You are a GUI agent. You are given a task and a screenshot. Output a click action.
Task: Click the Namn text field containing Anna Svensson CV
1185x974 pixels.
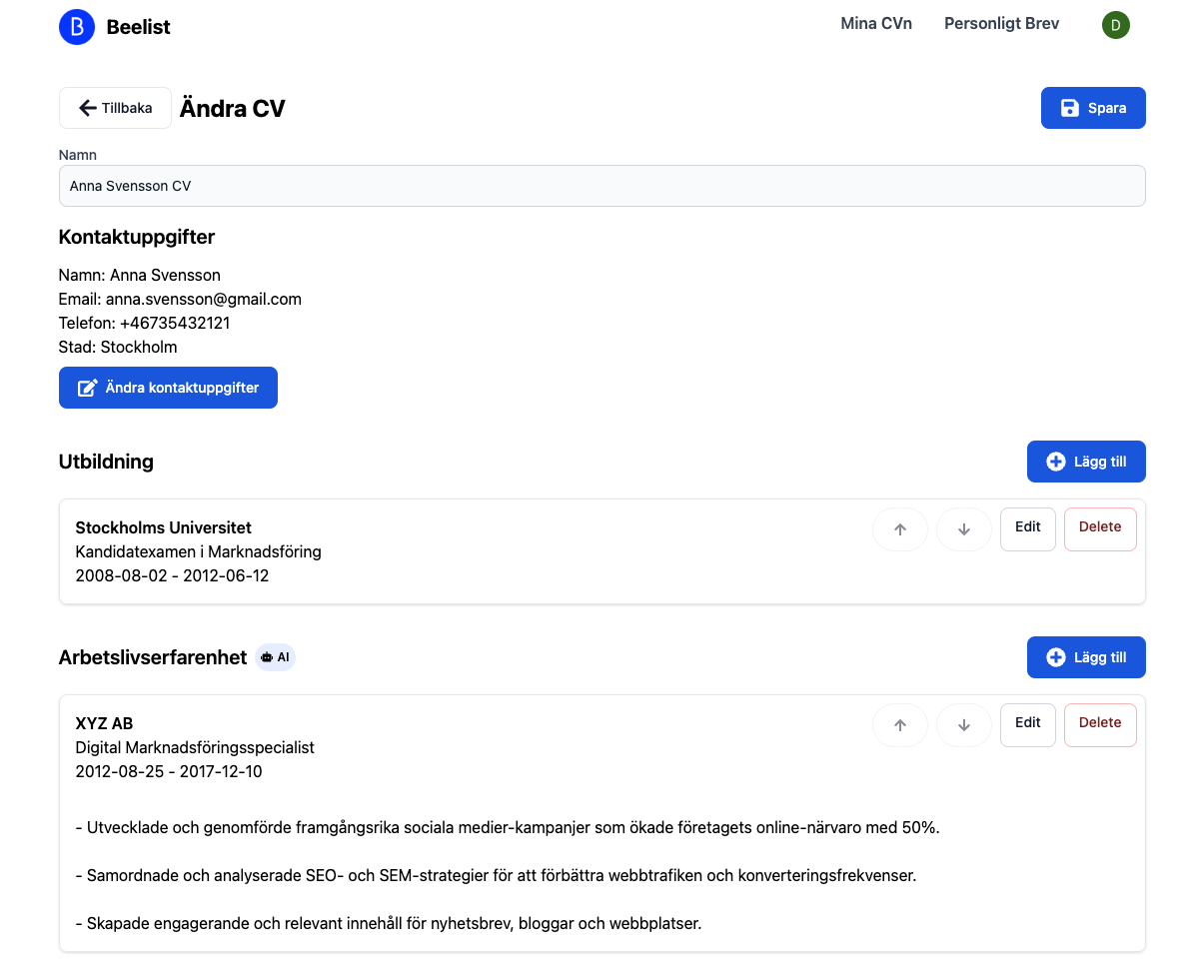(x=601, y=186)
